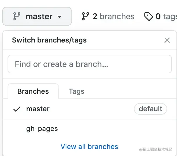Select the gh-pages branch

42,129
